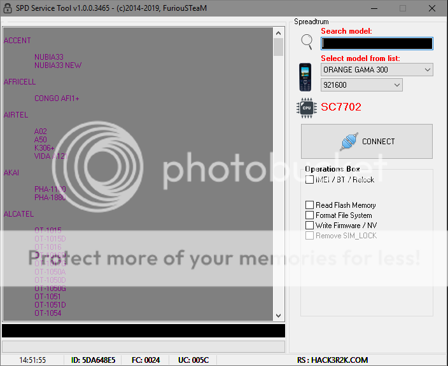Select OT-1054 Alcatel model
Screen dimensions: 448x366
[x=48, y=313]
